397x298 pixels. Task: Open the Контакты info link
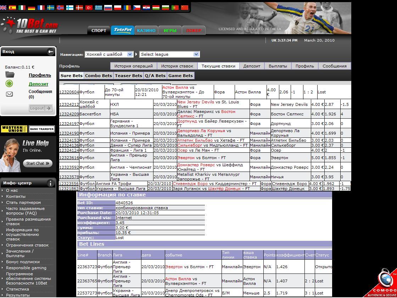pos(16,196)
